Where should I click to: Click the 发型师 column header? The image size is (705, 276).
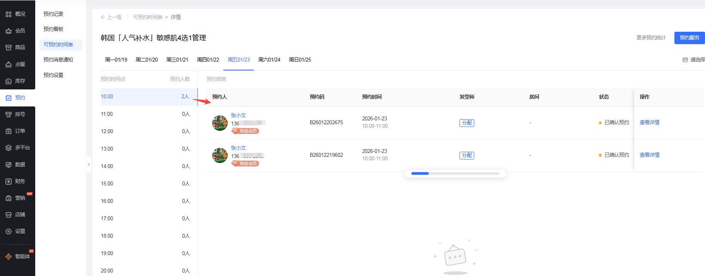coord(467,97)
